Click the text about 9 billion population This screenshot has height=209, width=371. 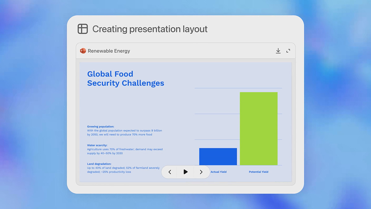tap(124, 133)
